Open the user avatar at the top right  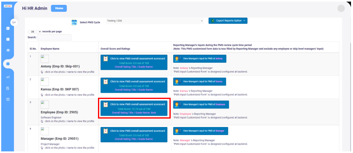tap(341, 8)
